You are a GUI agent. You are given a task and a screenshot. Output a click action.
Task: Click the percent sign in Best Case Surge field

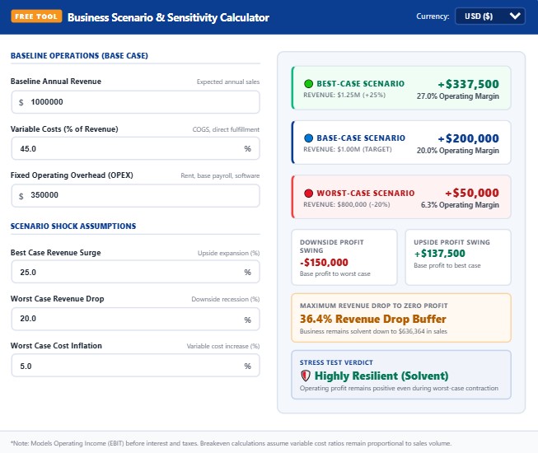(x=247, y=273)
